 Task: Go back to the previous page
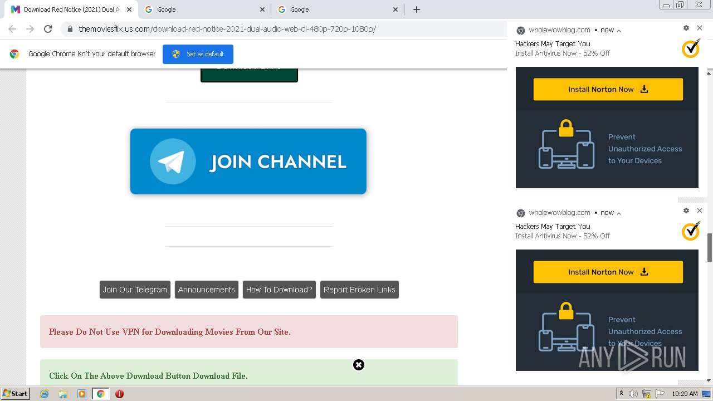(x=12, y=29)
